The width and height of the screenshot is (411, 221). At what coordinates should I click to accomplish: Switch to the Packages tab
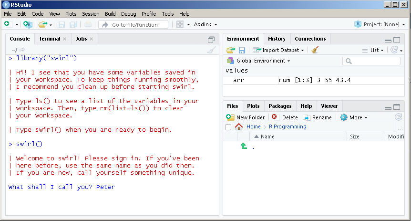[280, 106]
